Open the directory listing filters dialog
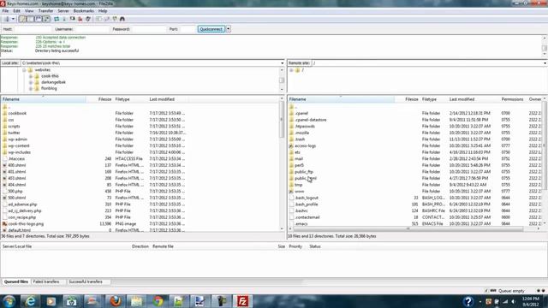The height and width of the screenshot is (308, 548). coord(99,19)
